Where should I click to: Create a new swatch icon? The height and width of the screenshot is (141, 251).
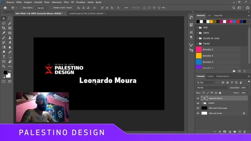pyautogui.click(x=239, y=71)
